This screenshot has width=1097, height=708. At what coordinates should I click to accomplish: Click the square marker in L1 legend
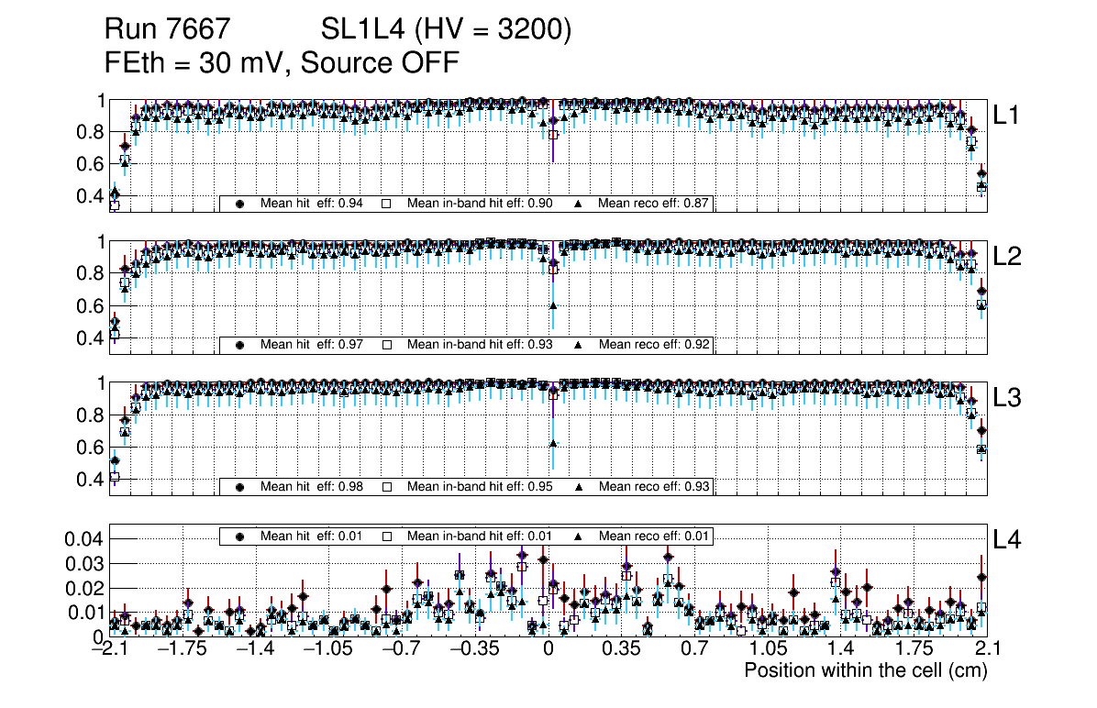[x=386, y=204]
